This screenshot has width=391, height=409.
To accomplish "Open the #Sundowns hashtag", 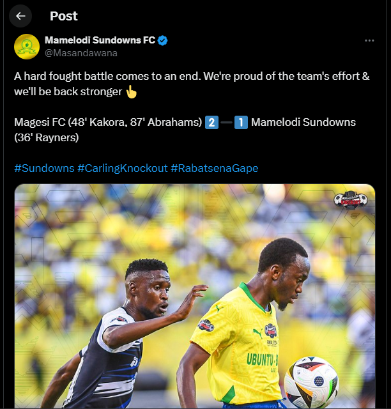I will (43, 168).
